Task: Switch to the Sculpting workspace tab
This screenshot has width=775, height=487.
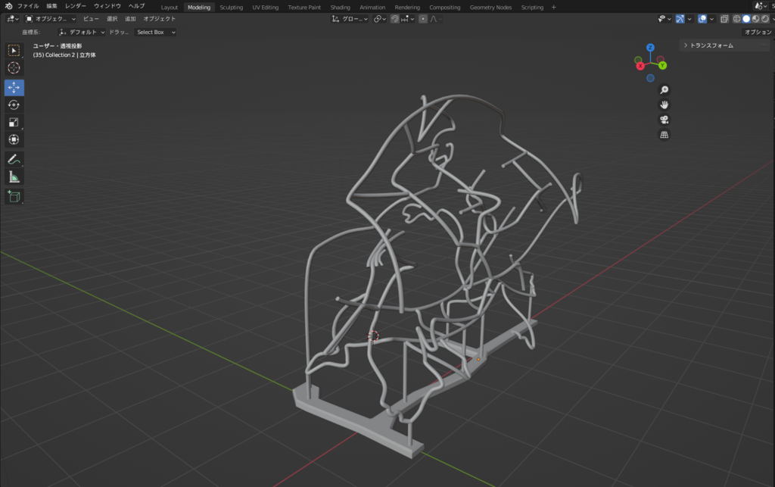Action: [x=231, y=8]
